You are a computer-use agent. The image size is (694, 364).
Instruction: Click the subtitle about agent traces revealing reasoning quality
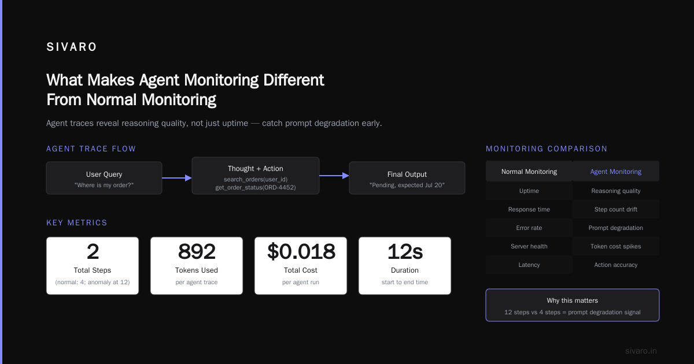214,123
